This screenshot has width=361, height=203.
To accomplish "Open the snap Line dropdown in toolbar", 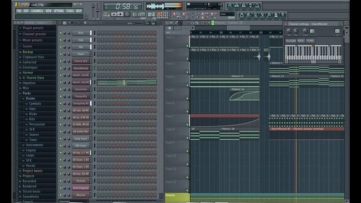I will point(227,14).
